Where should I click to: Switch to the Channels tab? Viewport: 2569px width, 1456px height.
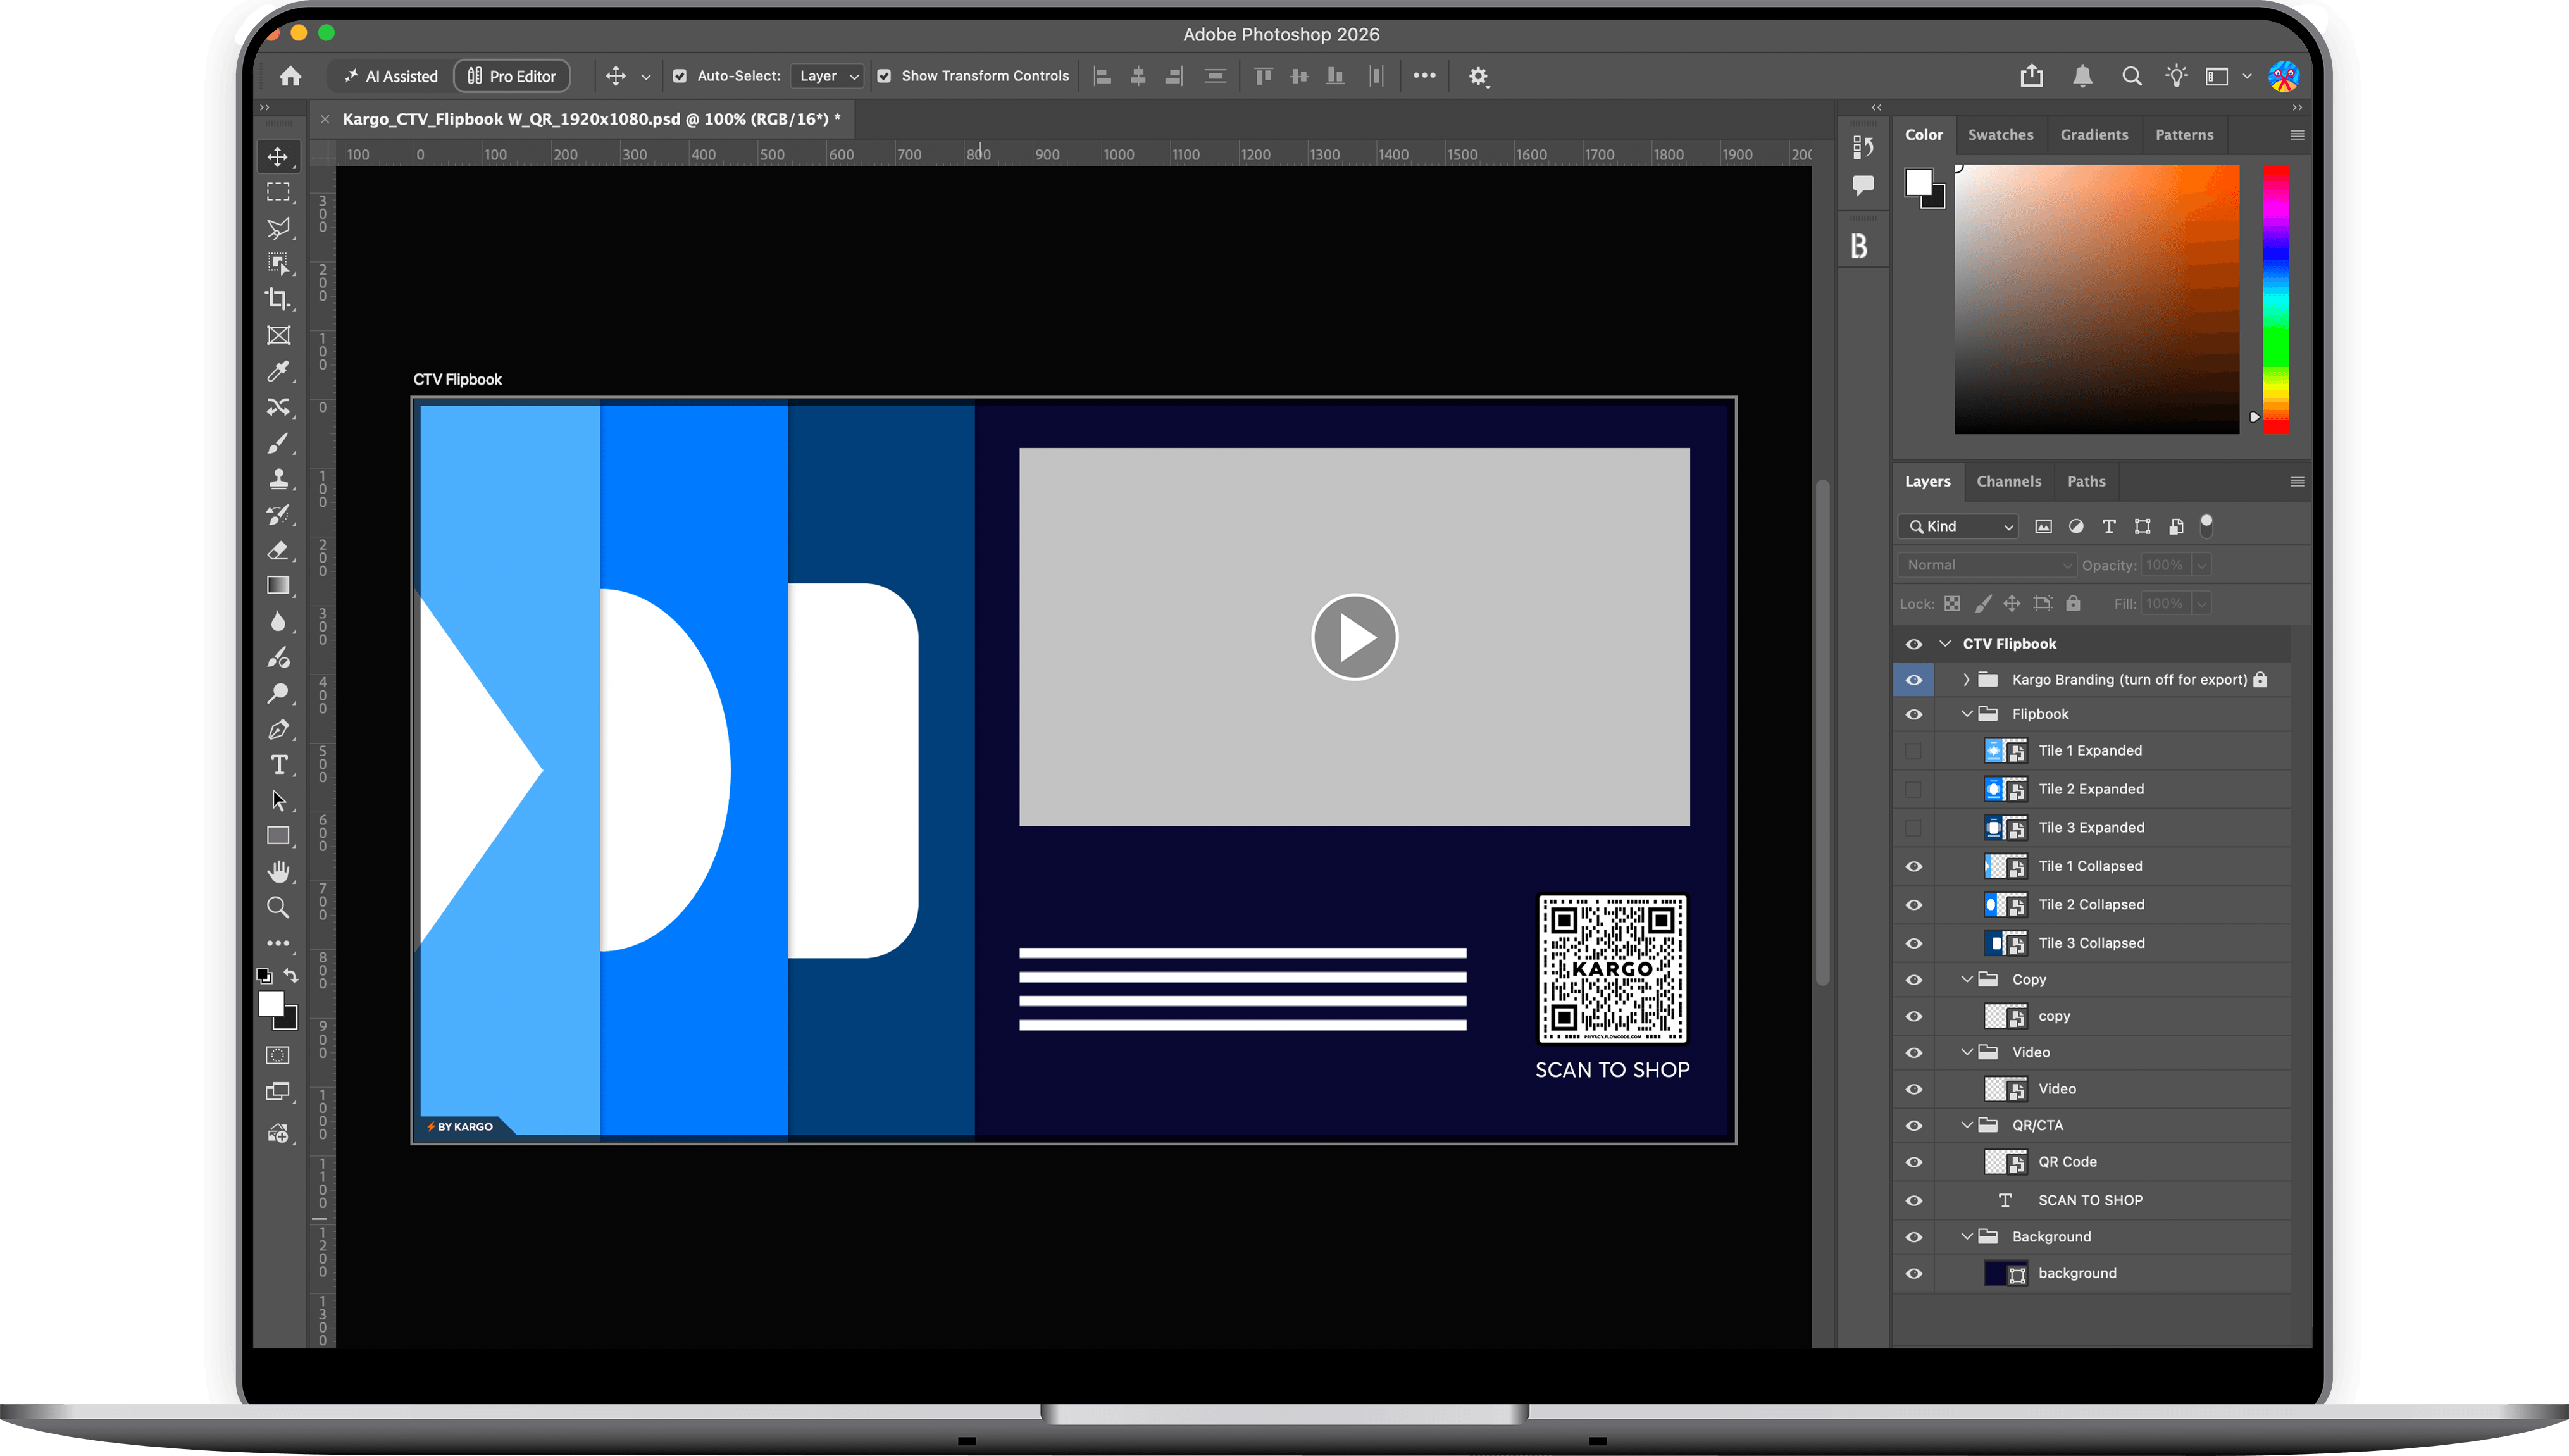2008,482
